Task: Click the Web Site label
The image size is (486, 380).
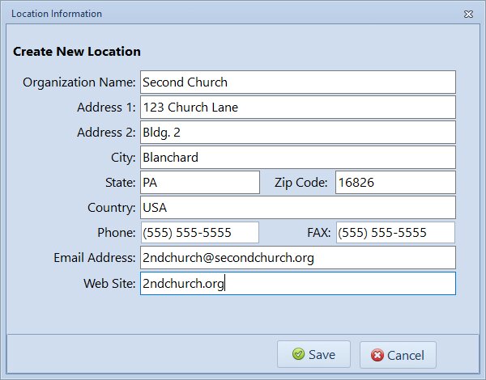Action: pos(109,283)
